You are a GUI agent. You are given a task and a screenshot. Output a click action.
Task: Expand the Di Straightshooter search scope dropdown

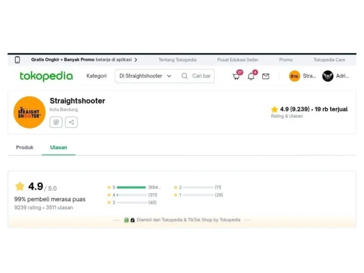(145, 76)
